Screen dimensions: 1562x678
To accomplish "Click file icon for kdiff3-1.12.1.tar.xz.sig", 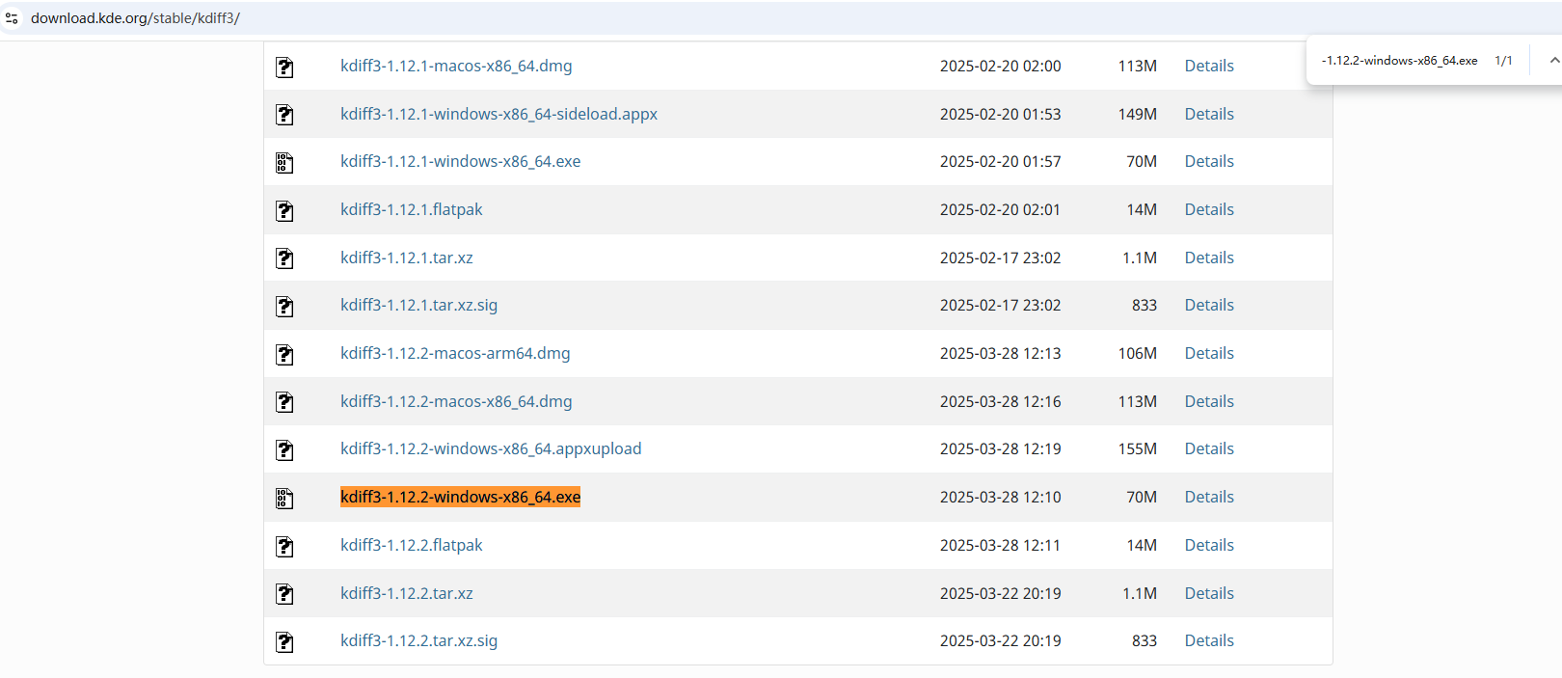I will [x=284, y=307].
